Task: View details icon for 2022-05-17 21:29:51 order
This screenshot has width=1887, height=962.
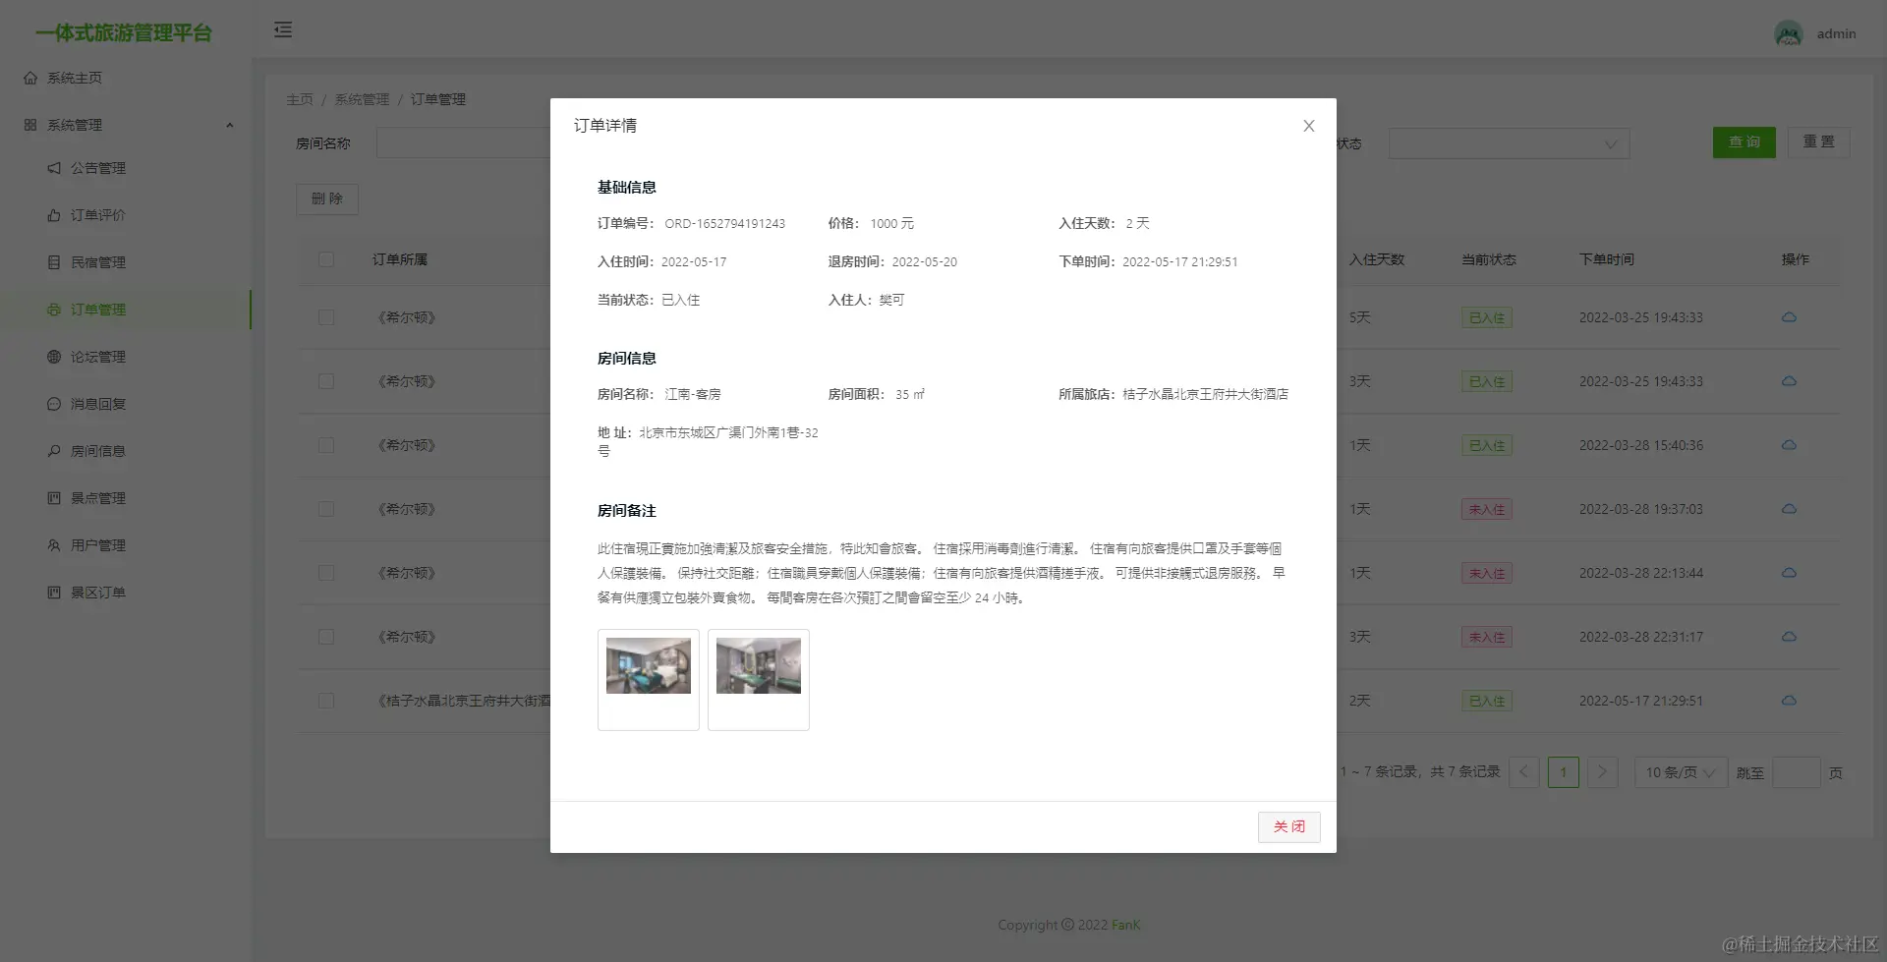Action: pos(1789,701)
